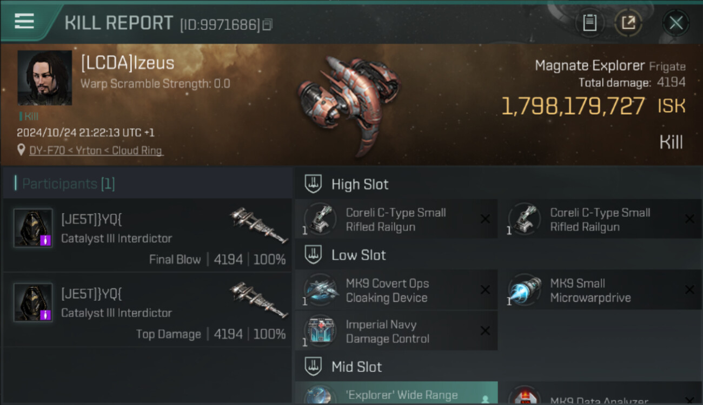Share kill report via export icon

coord(628,23)
